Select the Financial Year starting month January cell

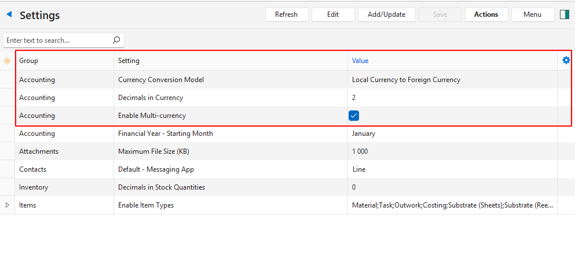(363, 134)
